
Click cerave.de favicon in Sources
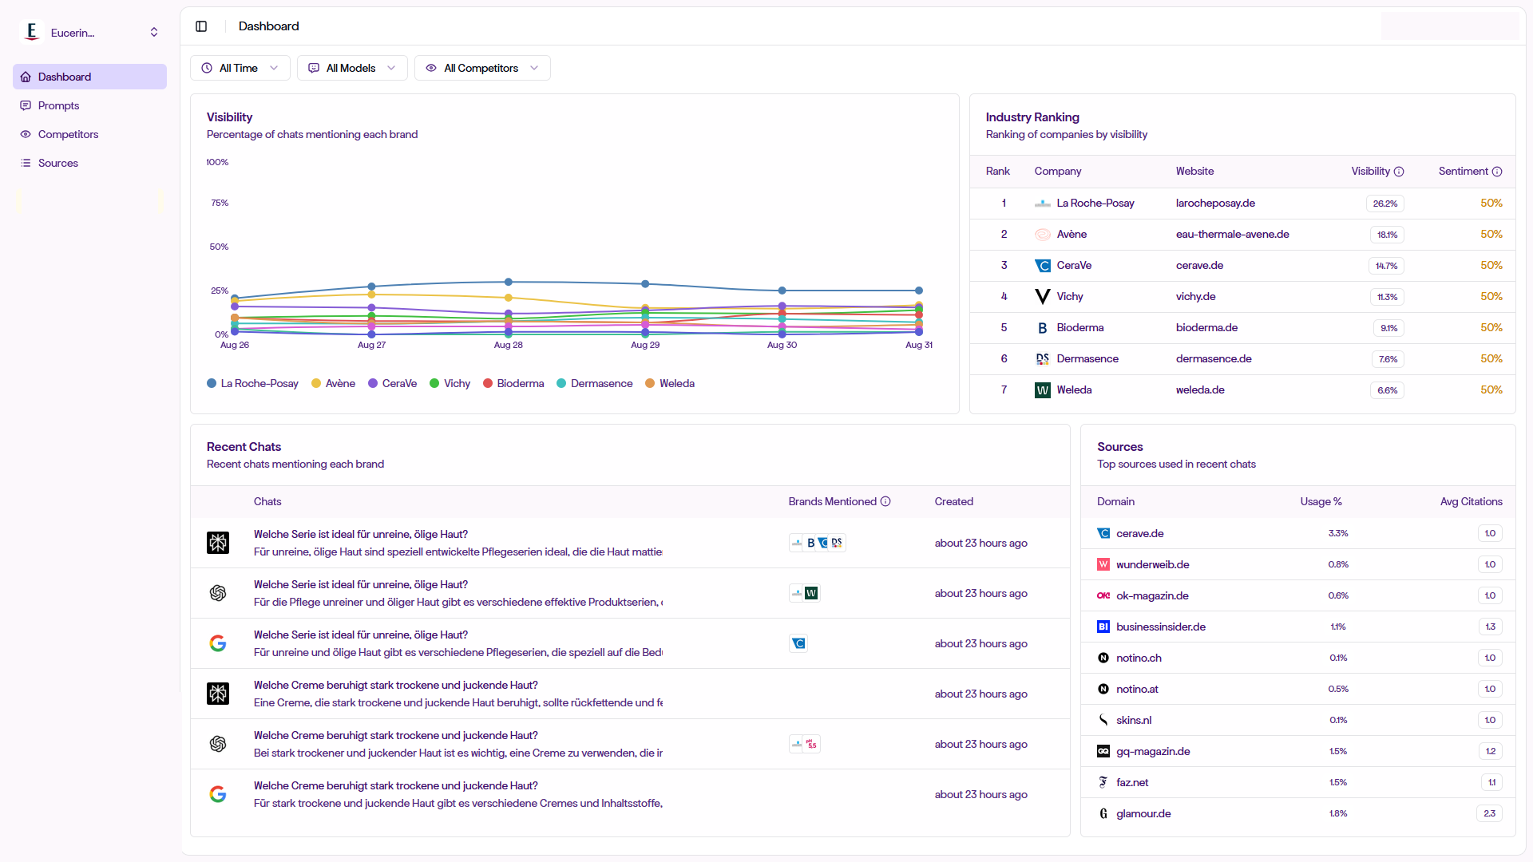[x=1103, y=533]
